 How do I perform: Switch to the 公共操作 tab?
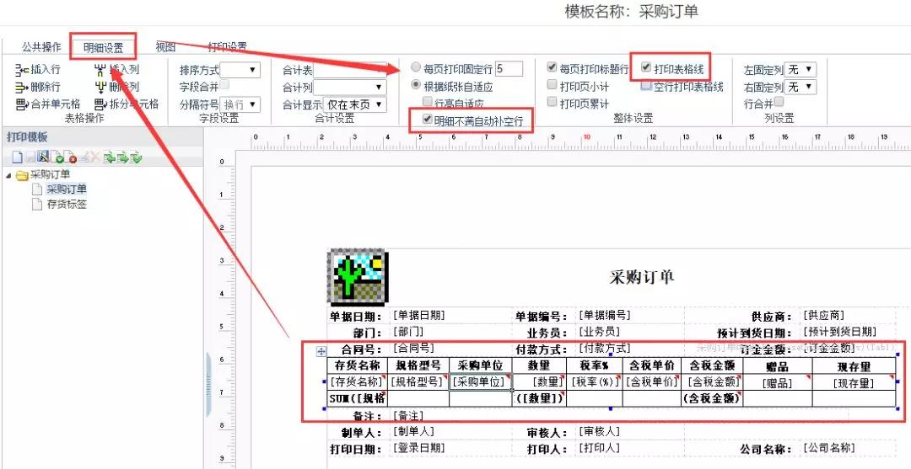(x=42, y=46)
